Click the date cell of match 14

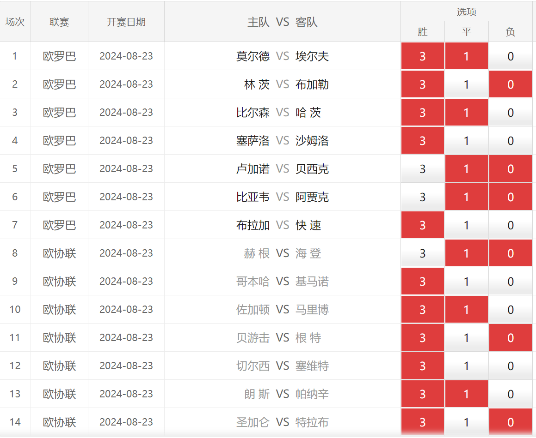[x=126, y=422]
